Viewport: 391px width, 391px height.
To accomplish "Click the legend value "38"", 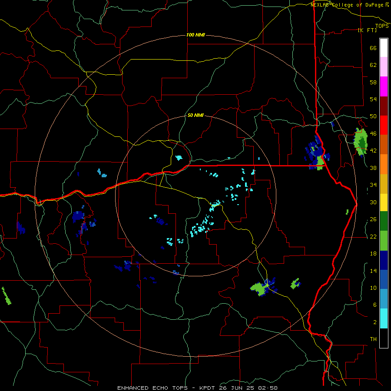I will click(x=373, y=168).
